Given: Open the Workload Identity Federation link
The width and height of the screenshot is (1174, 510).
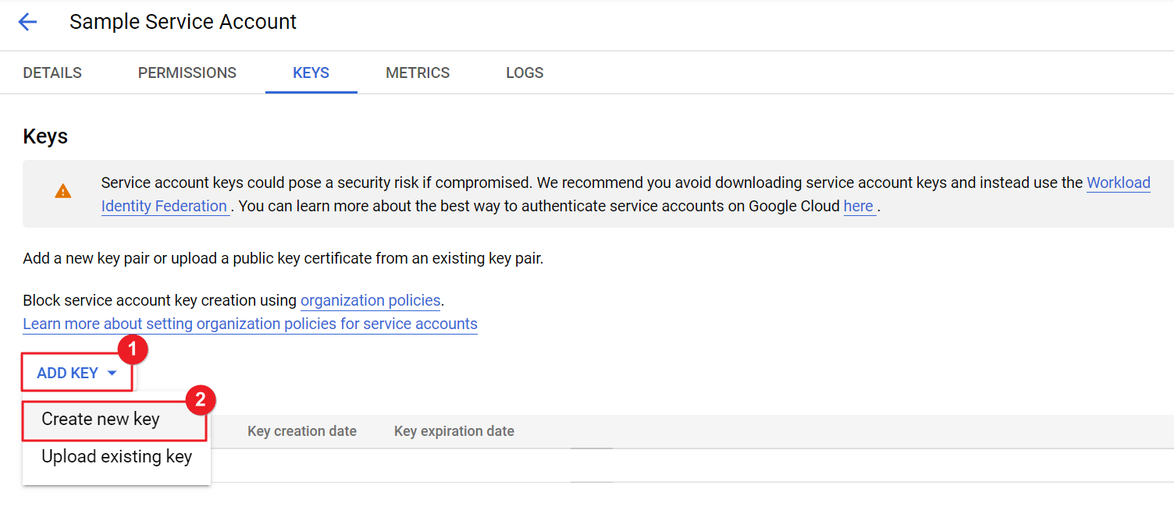Looking at the screenshot, I should coord(1118,183).
